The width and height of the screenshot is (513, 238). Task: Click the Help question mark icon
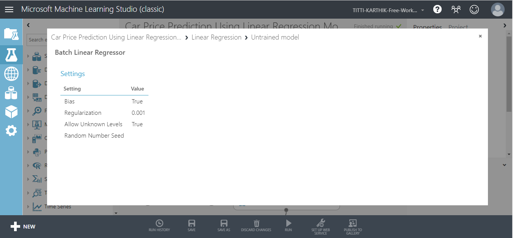tap(437, 9)
